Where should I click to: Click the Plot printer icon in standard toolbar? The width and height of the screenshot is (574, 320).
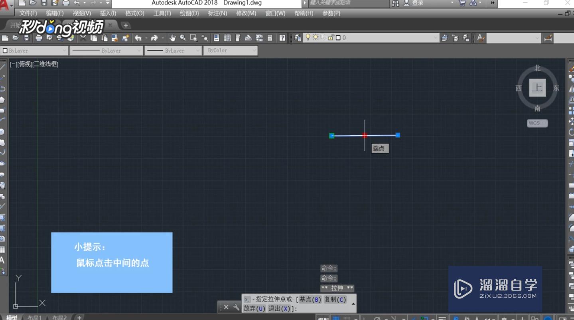pyautogui.click(x=39, y=38)
